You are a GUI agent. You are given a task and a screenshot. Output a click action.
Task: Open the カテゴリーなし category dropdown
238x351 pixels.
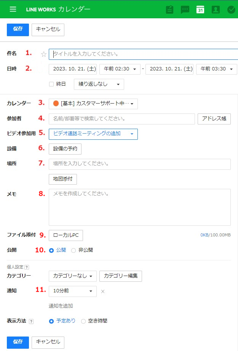[x=72, y=276]
